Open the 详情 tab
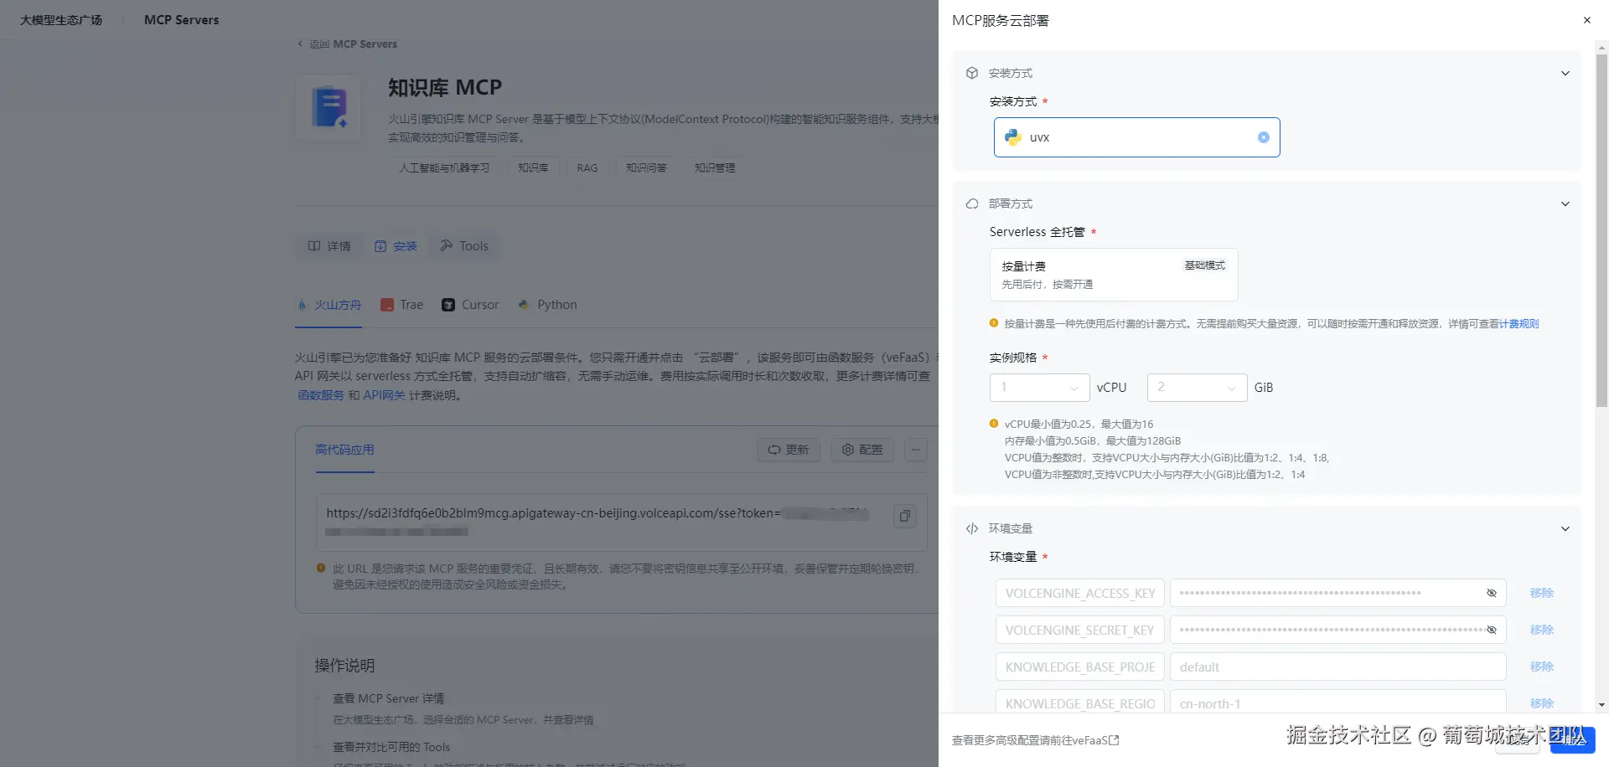 (x=329, y=246)
